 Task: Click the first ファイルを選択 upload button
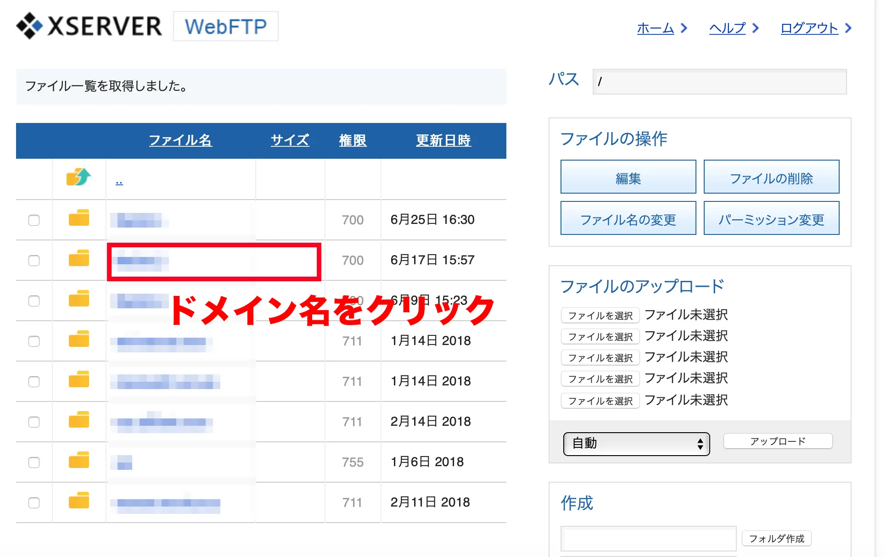600,316
